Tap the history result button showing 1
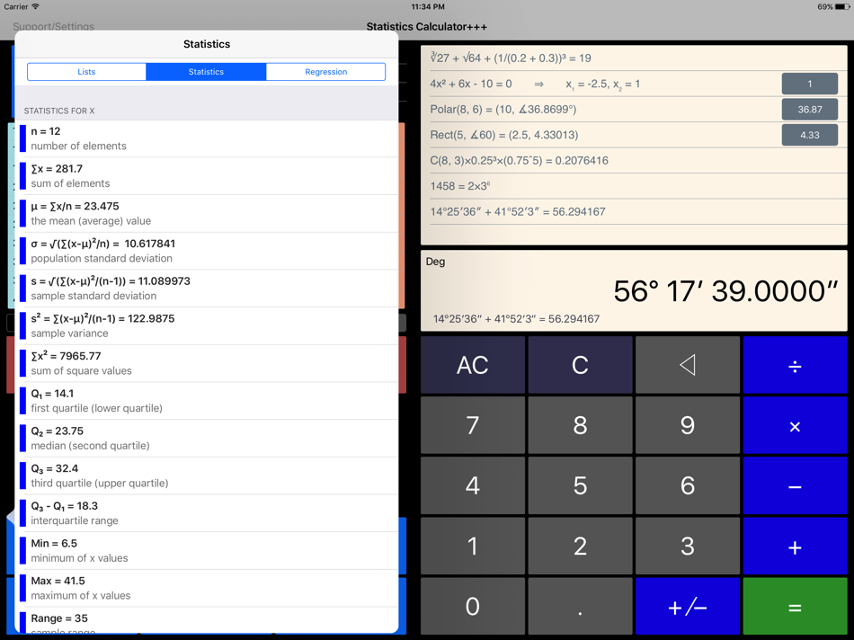The height and width of the screenshot is (640, 854). 809,84
